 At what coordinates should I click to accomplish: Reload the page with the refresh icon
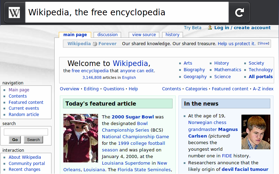tap(239, 13)
